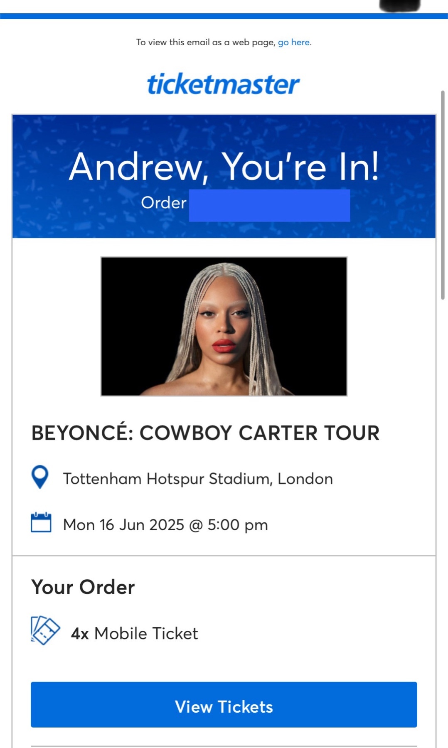Click the blue loading bar at top
This screenshot has height=748, width=448.
[x=224, y=16]
